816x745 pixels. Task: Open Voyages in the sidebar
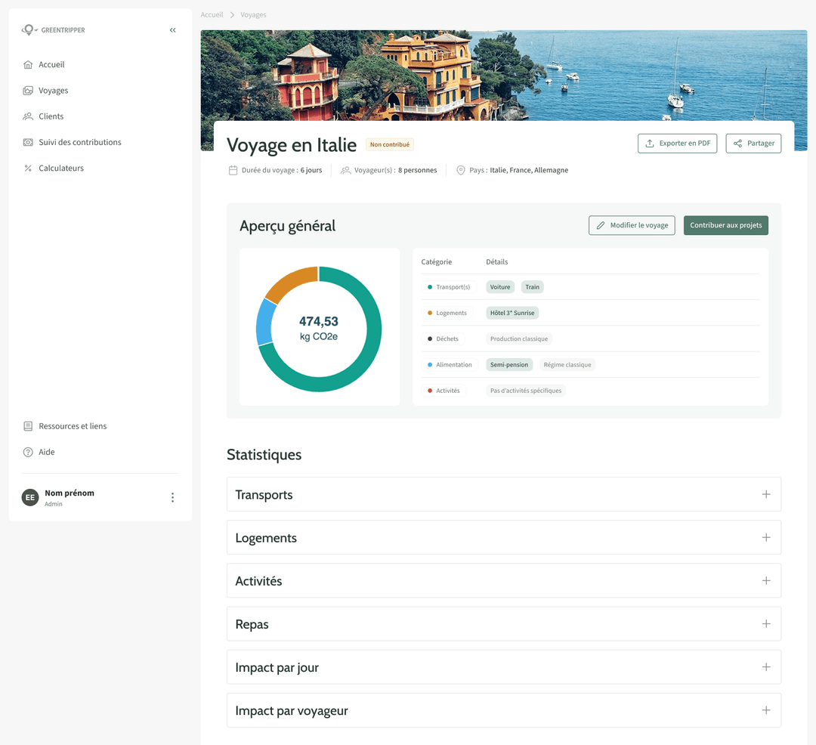click(53, 91)
